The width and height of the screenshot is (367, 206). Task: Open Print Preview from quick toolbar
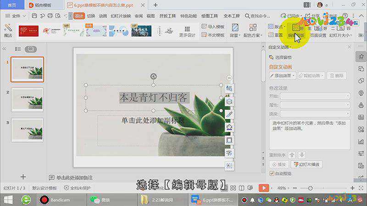[x=58, y=16]
